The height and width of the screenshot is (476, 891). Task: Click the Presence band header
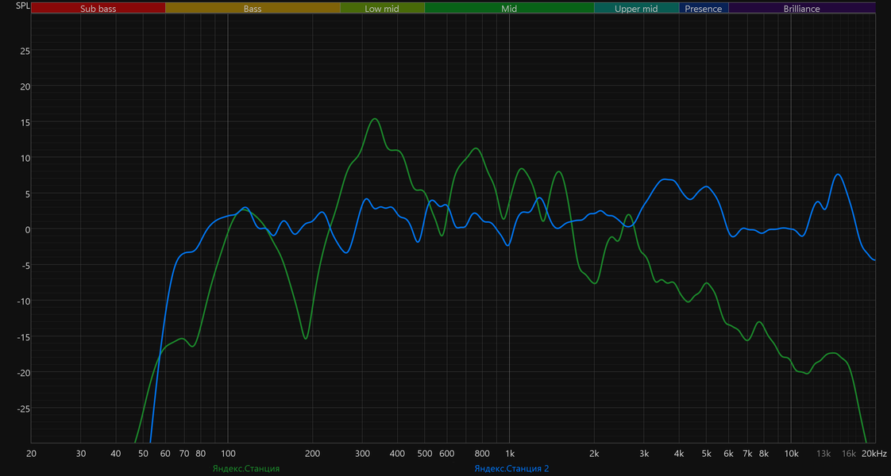coord(704,9)
